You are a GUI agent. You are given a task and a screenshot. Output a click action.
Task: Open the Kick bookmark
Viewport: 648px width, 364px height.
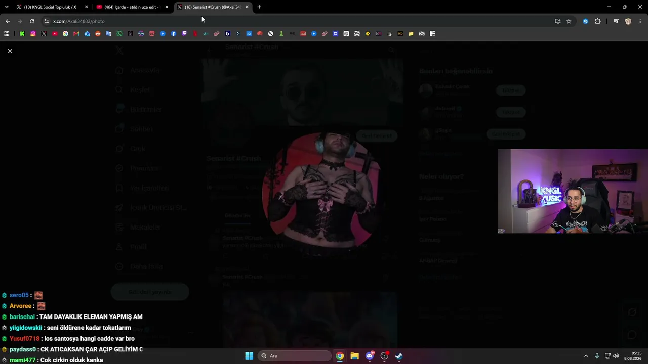(22, 34)
